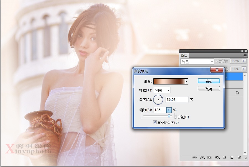Open the 样式(T) 径向 style dropdown
Image resolution: width=249 pixels, height=167 pixels.
162,90
